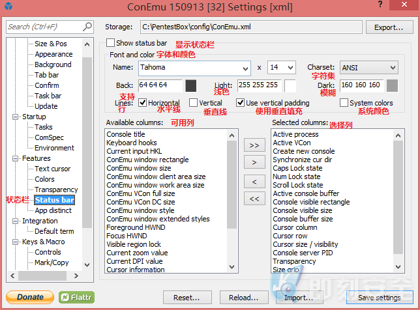Click the Import... button
The height and width of the screenshot is (310, 420).
click(x=299, y=298)
